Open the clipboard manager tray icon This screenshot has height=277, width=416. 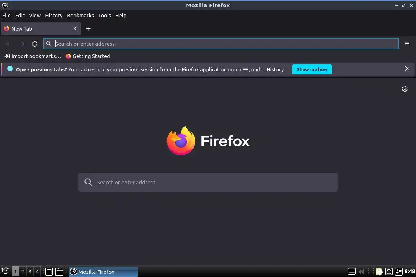pyautogui.click(x=379, y=272)
